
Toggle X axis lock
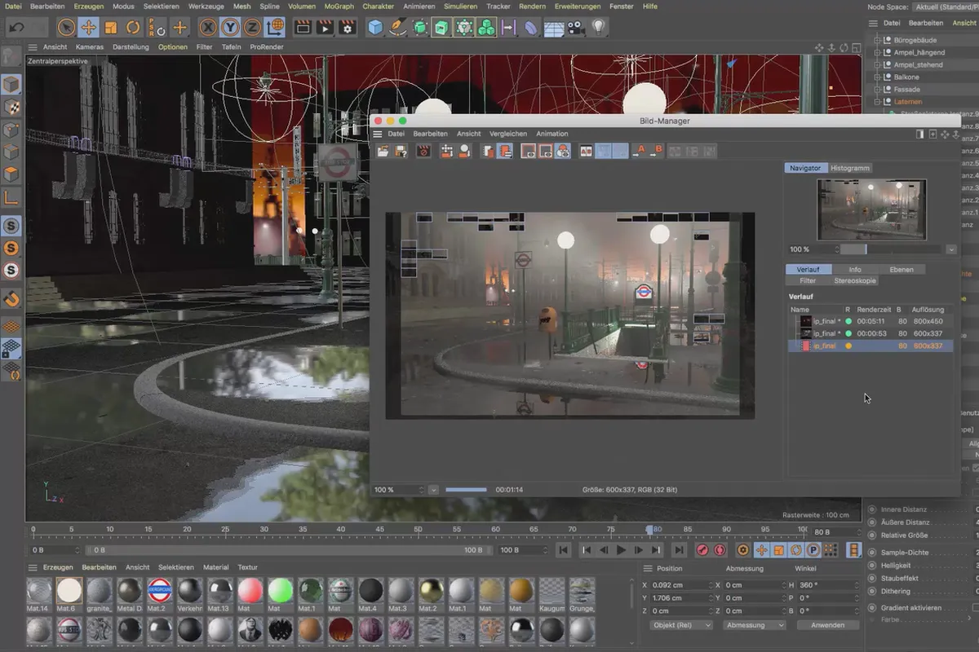[x=209, y=28]
